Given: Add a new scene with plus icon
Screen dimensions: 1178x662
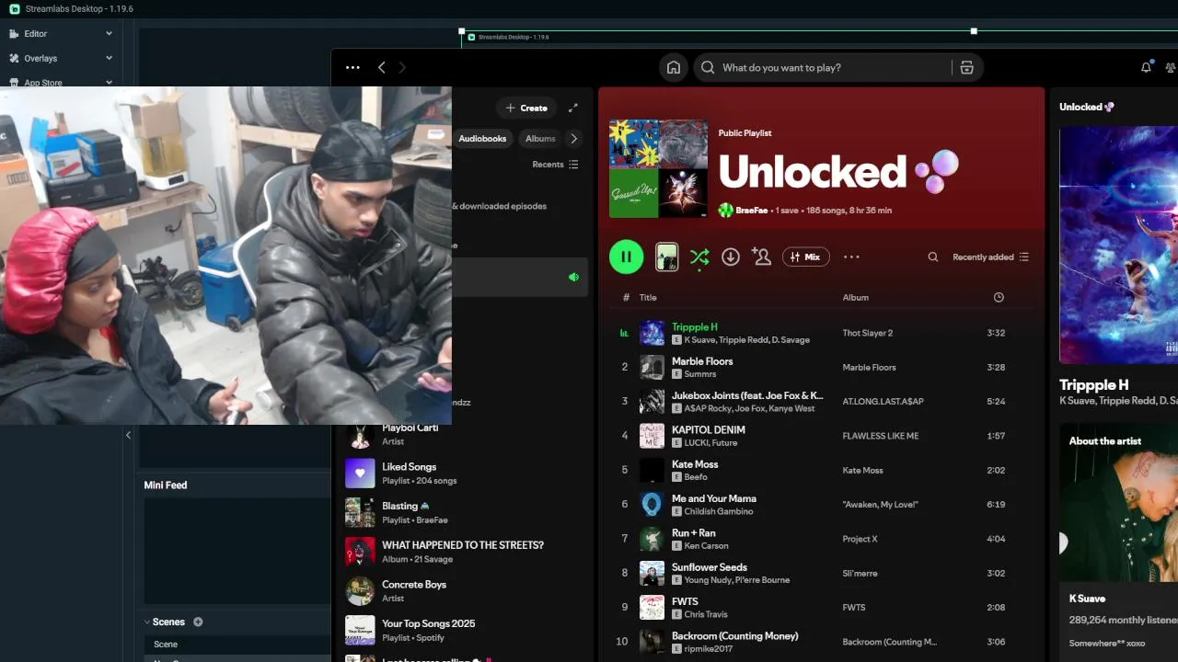Looking at the screenshot, I should (198, 622).
